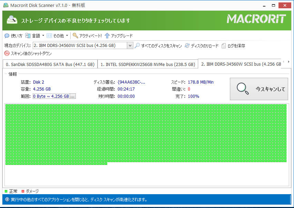
Task: Click the アップグレード arrow icon
Action: point(107,36)
